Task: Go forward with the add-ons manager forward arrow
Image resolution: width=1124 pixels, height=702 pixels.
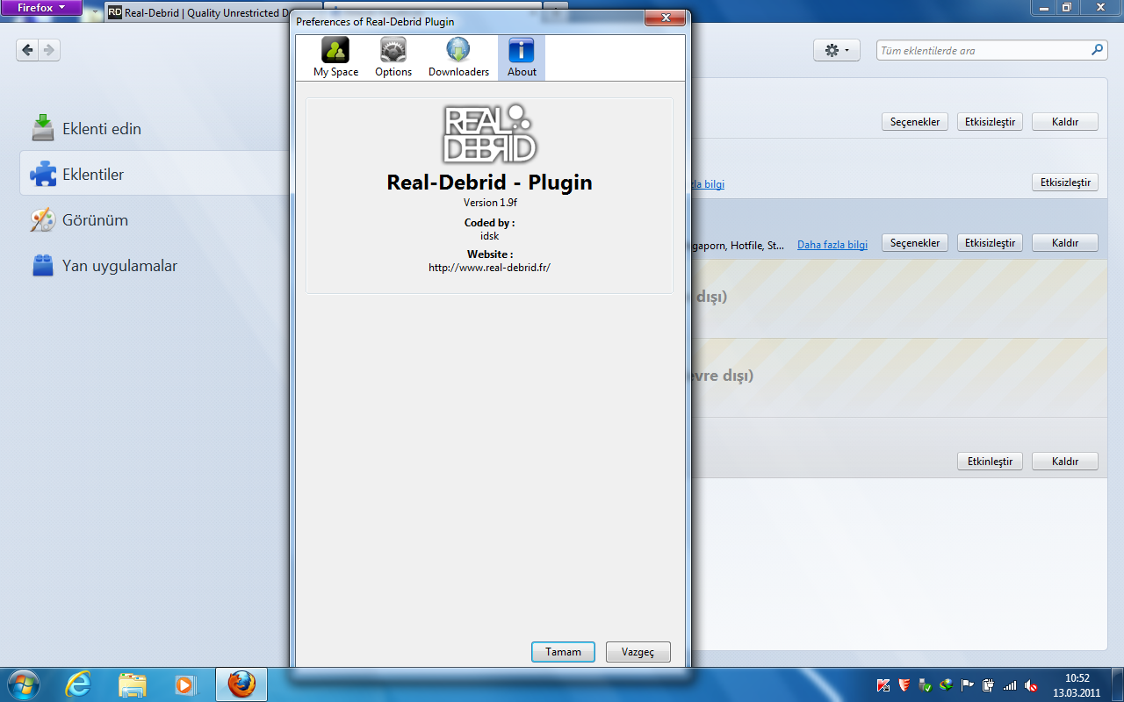Action: (50, 51)
